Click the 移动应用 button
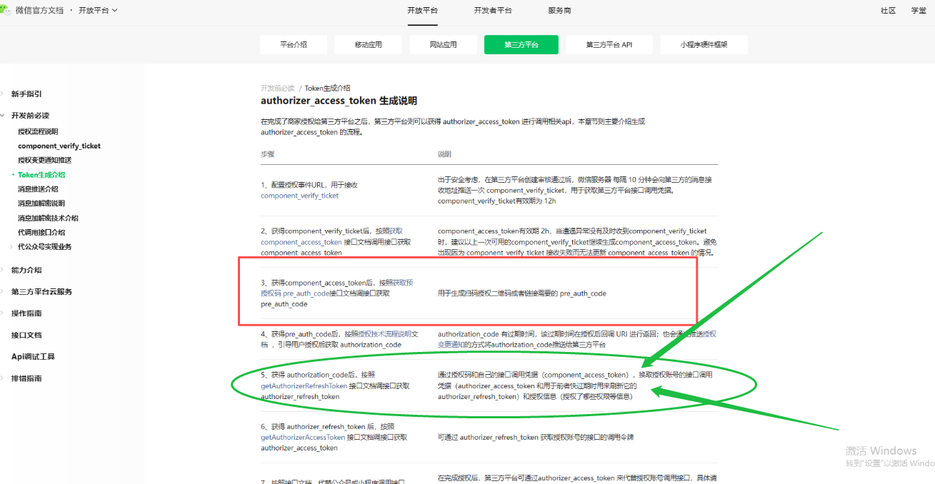This screenshot has width=935, height=484. pos(369,44)
